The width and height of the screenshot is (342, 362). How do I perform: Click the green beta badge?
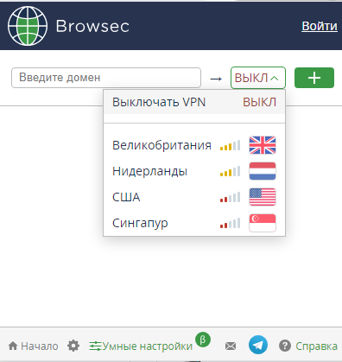coord(203,340)
